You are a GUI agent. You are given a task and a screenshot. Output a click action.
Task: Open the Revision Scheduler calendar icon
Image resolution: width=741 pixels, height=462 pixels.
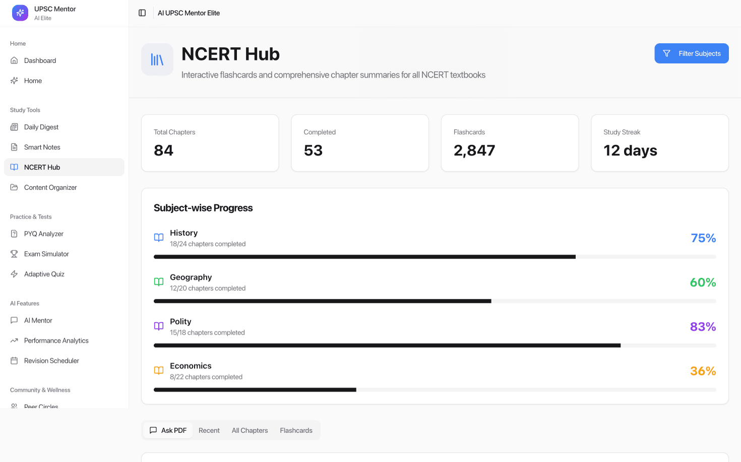pyautogui.click(x=14, y=360)
